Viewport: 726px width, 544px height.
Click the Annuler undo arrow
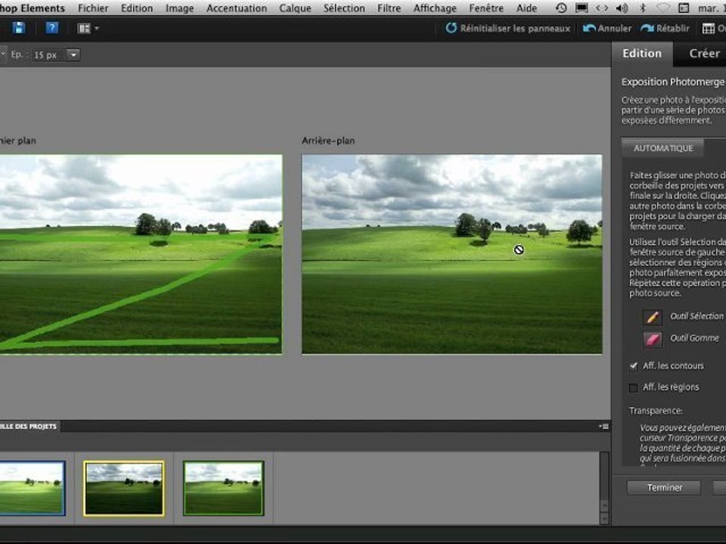coord(589,28)
